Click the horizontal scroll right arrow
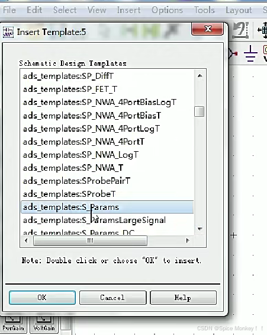The width and height of the screenshot is (267, 335). point(188,241)
